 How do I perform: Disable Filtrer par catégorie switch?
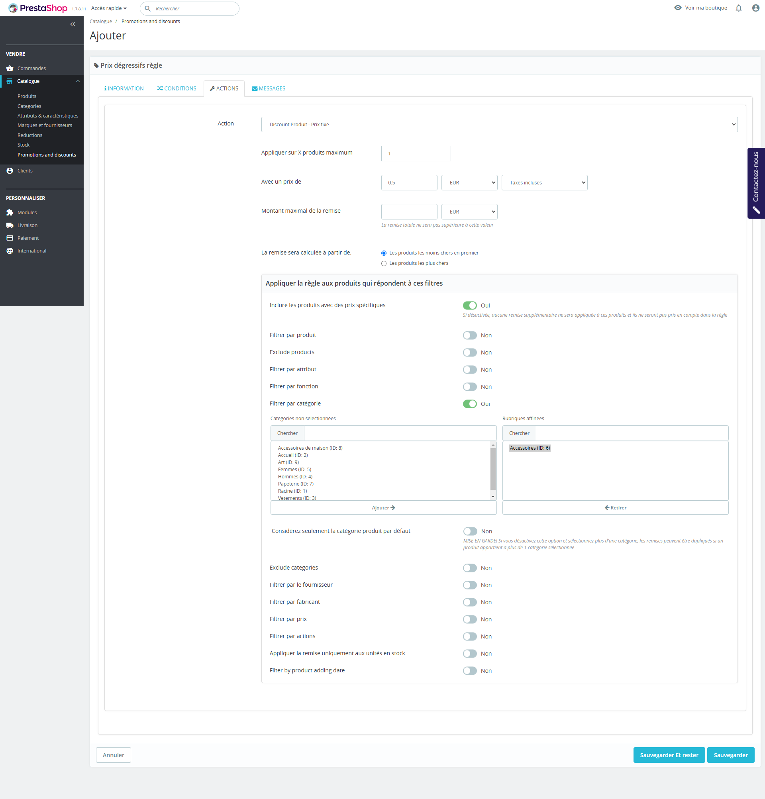coord(470,404)
